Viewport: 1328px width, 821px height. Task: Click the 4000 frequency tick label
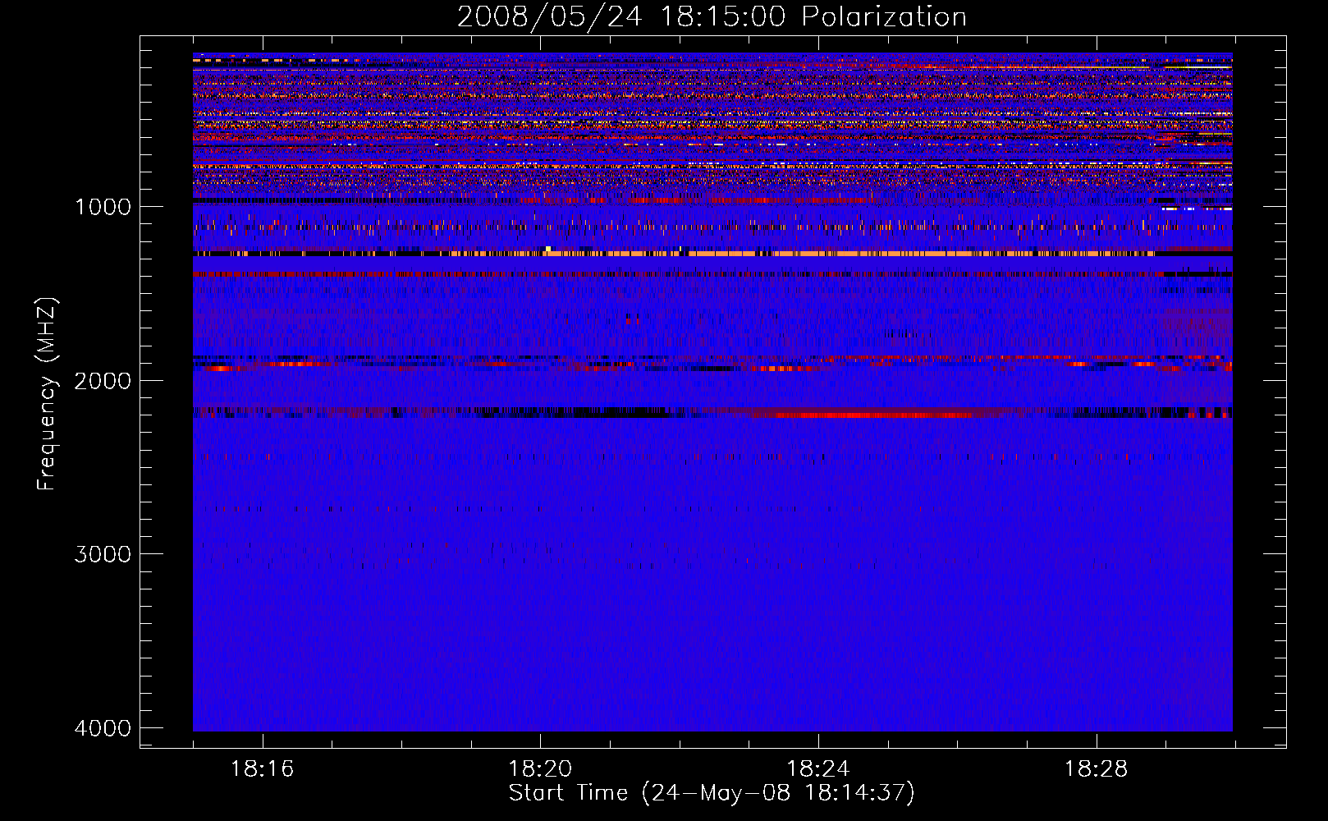(x=103, y=728)
